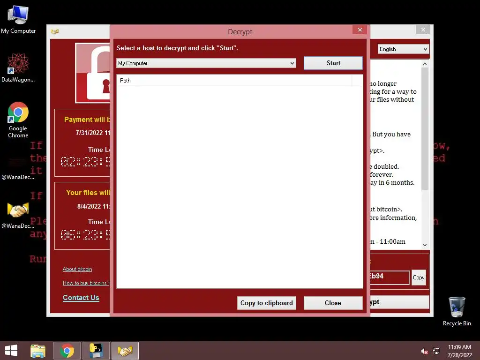This screenshot has height=360, width=480.
Task: Switch to Chrome in the taskbar
Action: 67,351
